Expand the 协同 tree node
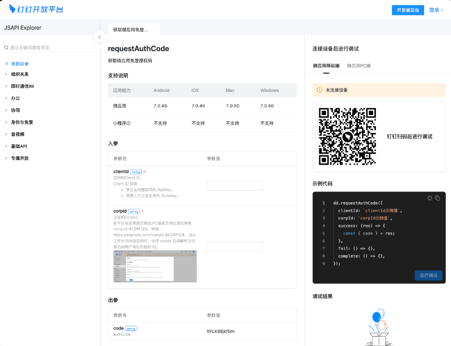Viewport: 451px width, 346px height. (x=6, y=110)
